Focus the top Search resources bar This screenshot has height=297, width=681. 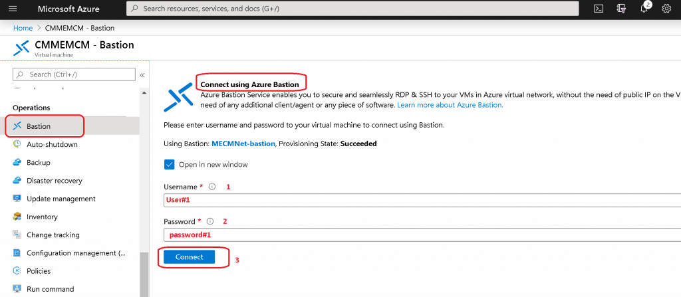click(352, 8)
